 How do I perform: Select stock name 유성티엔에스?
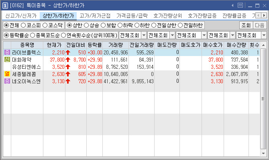tap(26, 67)
